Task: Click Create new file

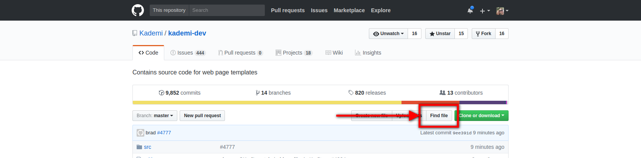Action: pos(372,116)
